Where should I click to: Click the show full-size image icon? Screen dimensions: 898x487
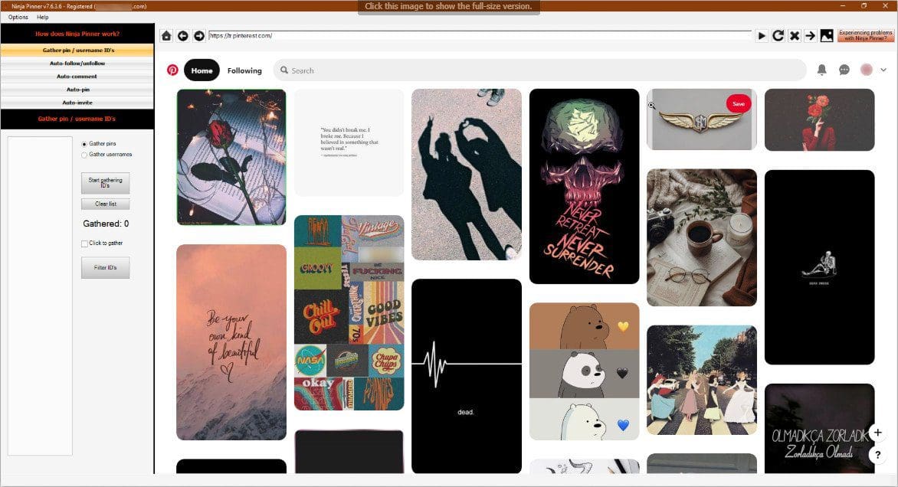(826, 34)
